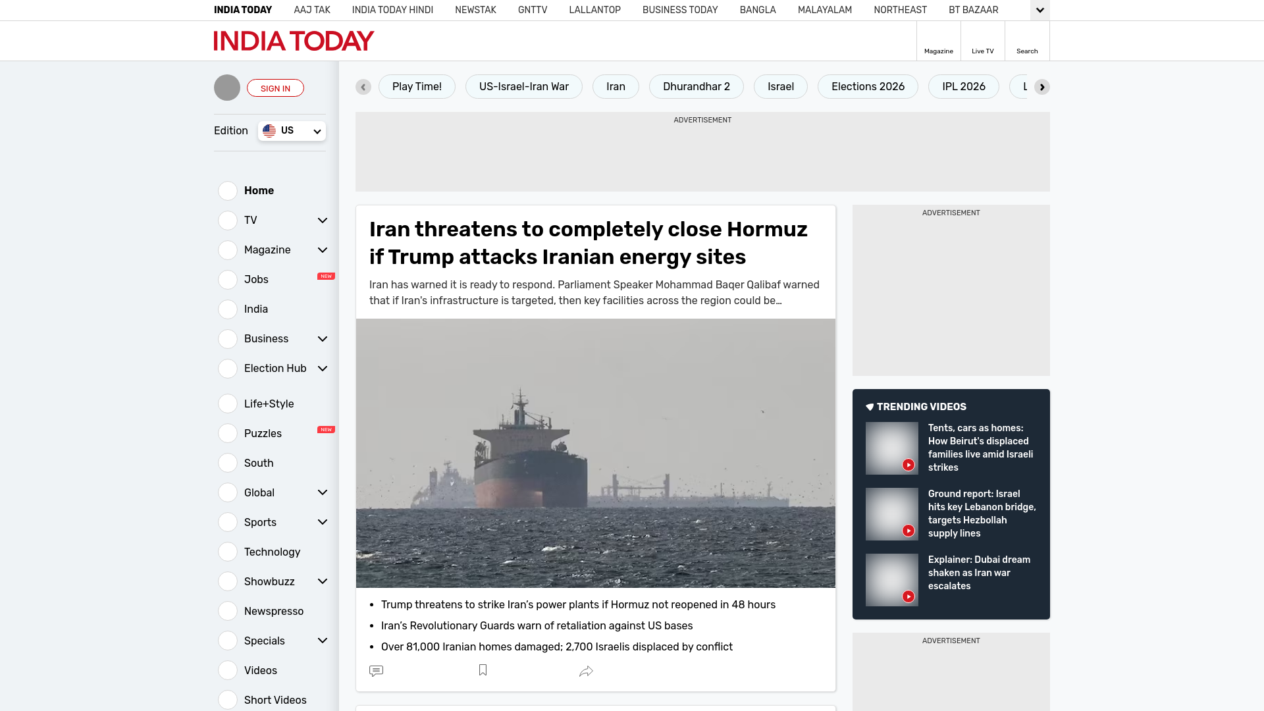Image resolution: width=1264 pixels, height=711 pixels.
Task: Open Live TV from the header
Action: (x=983, y=41)
